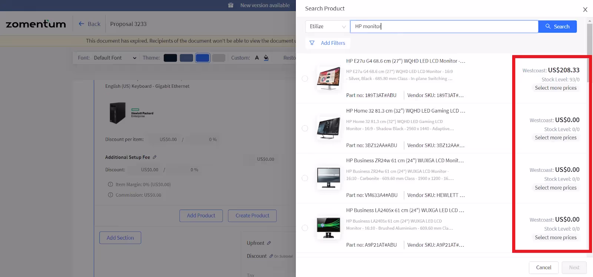593x277 pixels.
Task: Click the New version available notice
Action: (x=265, y=5)
